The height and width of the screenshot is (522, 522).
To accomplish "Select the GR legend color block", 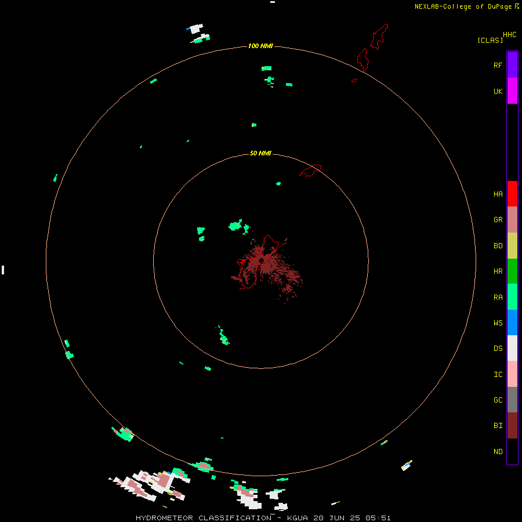I will [x=512, y=219].
